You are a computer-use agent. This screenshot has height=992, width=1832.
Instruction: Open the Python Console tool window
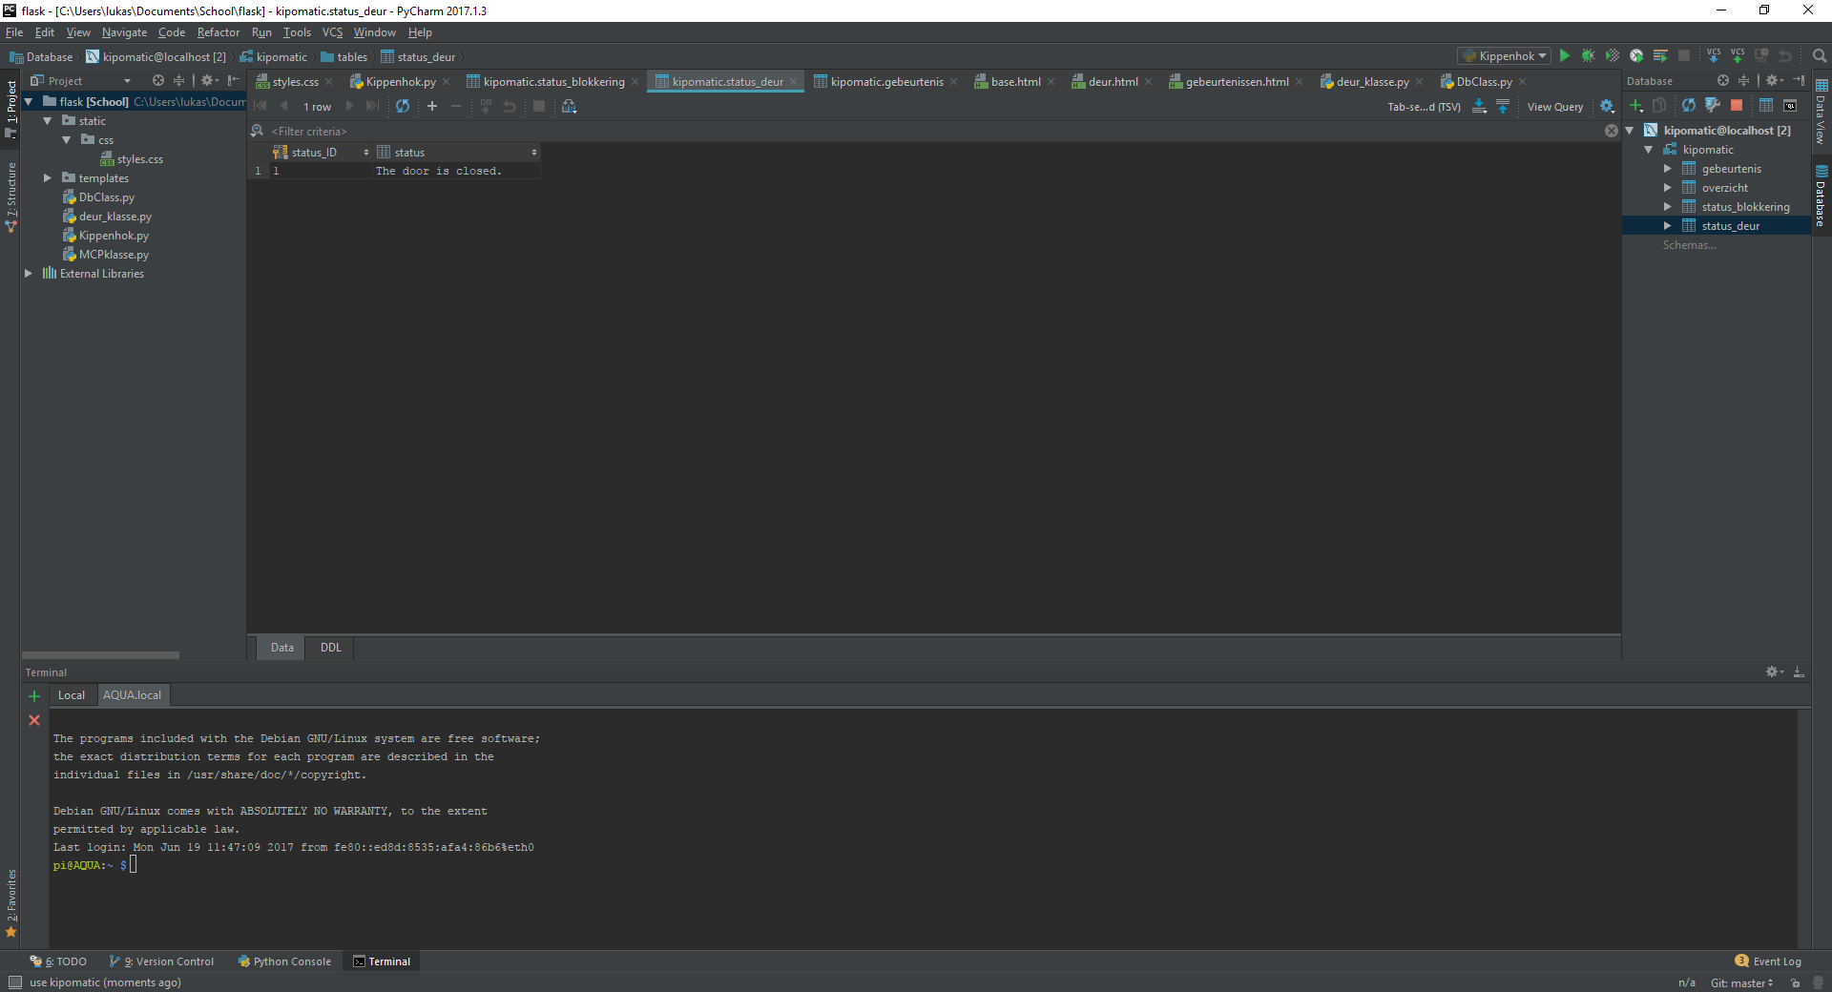[284, 961]
